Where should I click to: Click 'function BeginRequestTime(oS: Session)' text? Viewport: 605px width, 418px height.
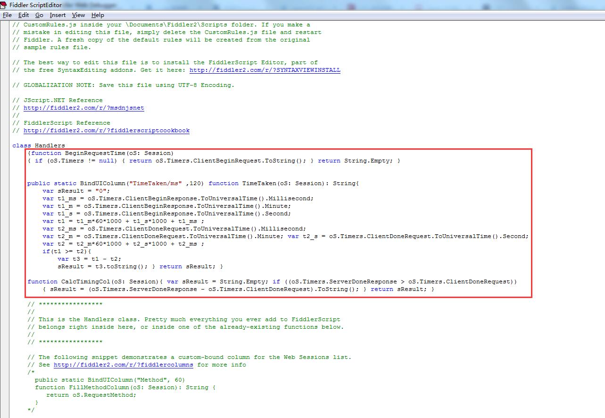pyautogui.click(x=102, y=153)
